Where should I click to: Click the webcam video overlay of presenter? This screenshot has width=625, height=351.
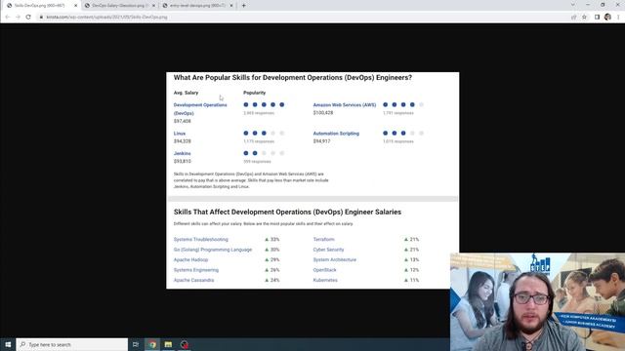537,301
